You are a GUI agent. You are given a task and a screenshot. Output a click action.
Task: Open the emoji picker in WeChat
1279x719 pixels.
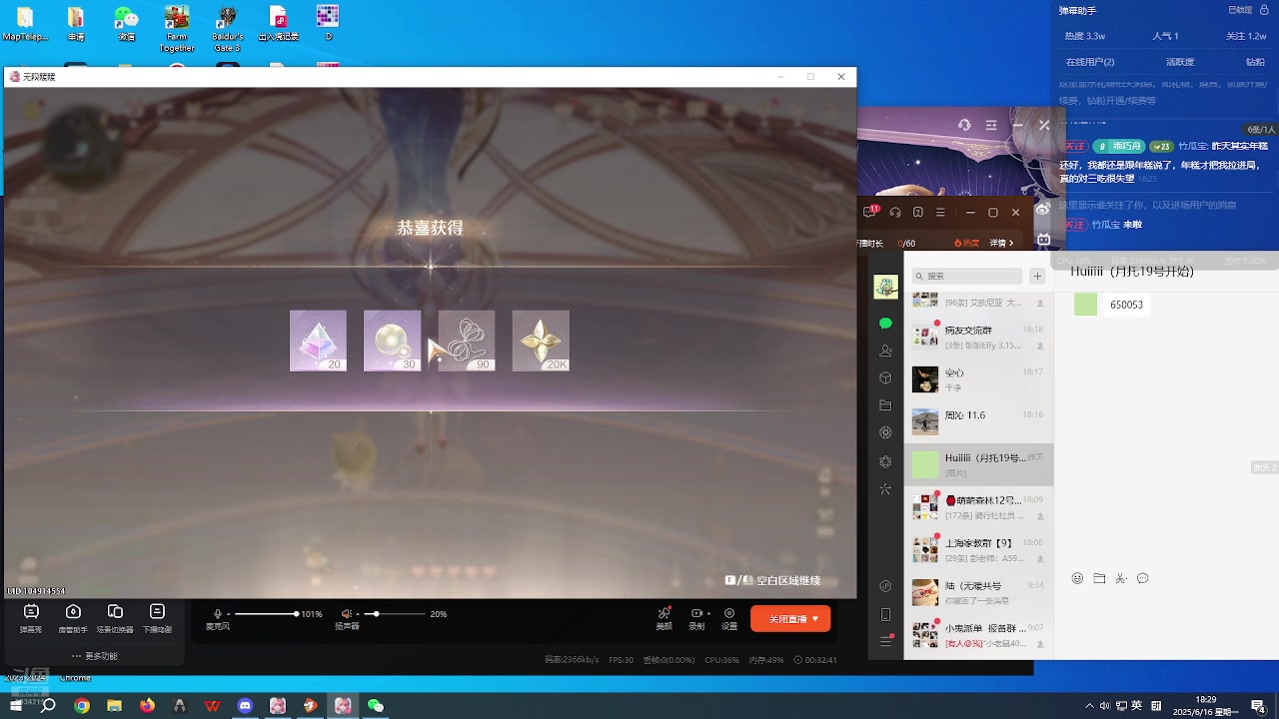pos(1077,578)
